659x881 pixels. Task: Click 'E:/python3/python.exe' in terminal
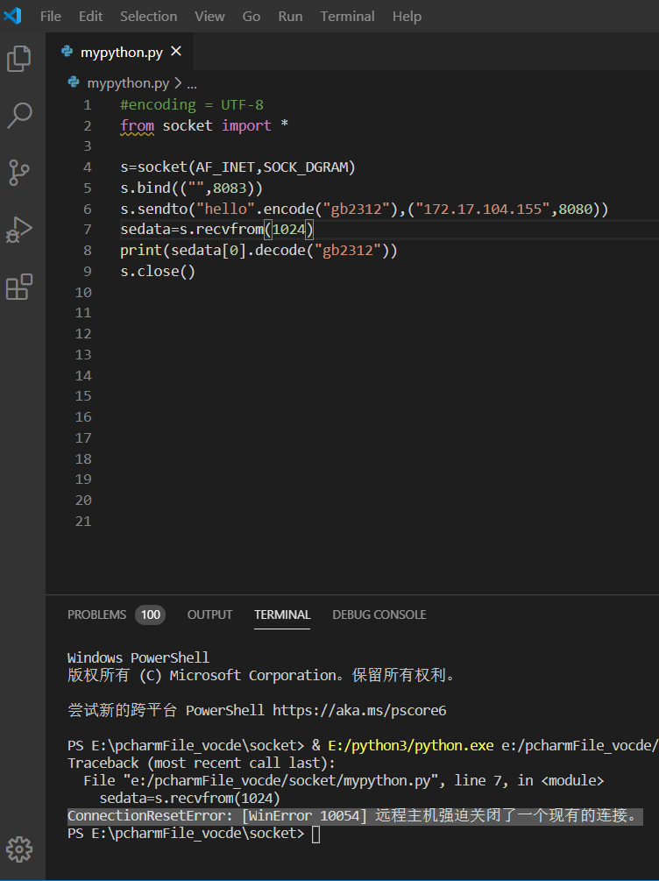411,746
